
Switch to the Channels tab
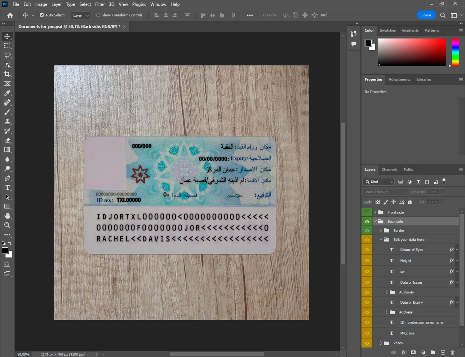(389, 170)
